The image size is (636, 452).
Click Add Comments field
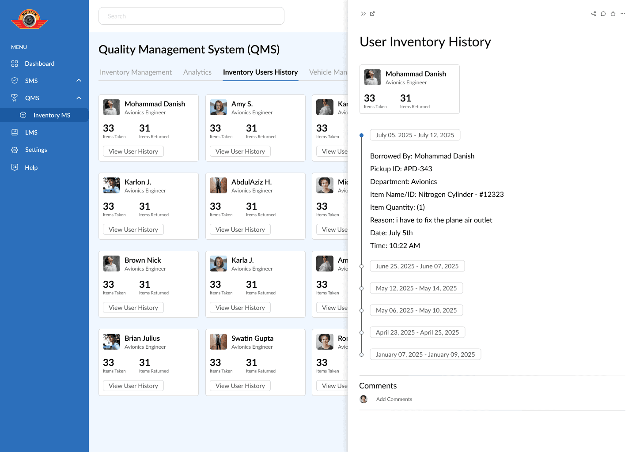click(x=394, y=399)
